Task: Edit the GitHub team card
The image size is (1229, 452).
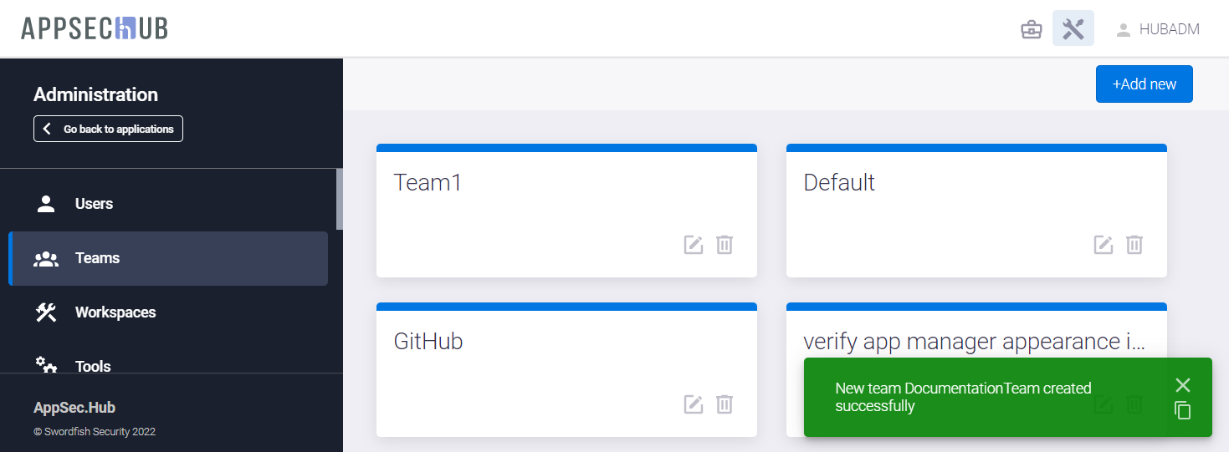Action: point(694,404)
